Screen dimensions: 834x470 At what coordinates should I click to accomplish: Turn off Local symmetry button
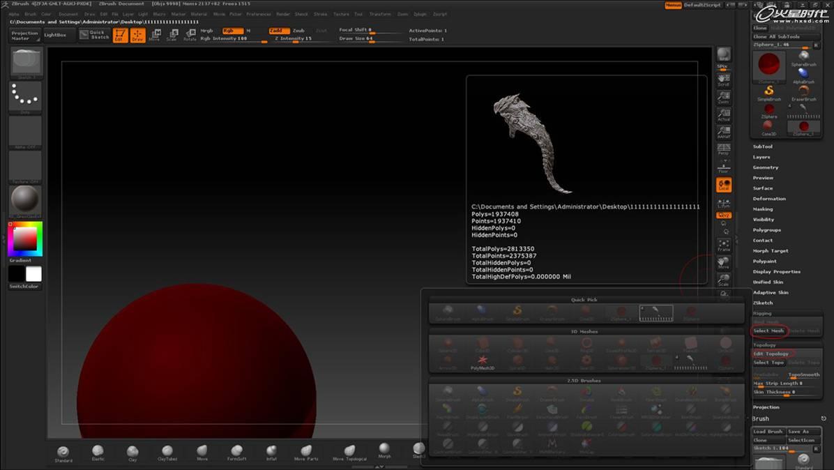coord(724,185)
